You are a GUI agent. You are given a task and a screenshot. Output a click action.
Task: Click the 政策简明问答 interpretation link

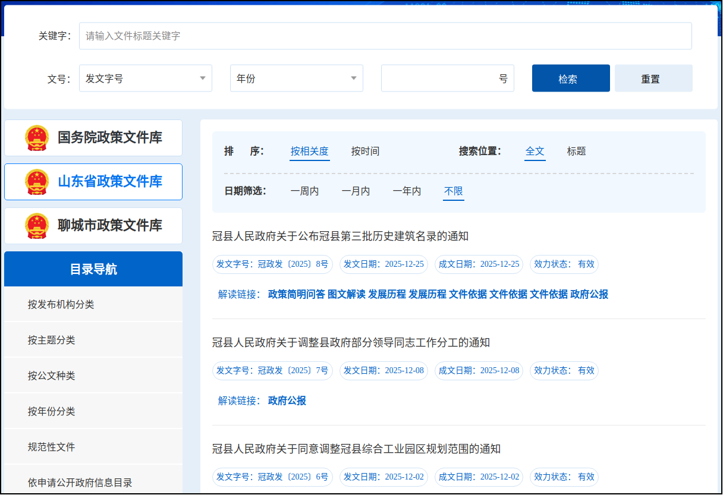[297, 295]
